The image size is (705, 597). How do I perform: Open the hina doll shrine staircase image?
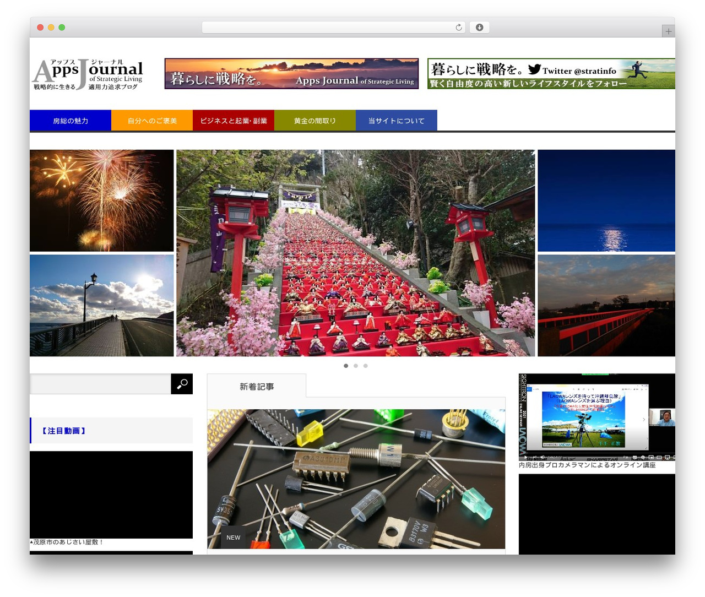click(x=356, y=253)
